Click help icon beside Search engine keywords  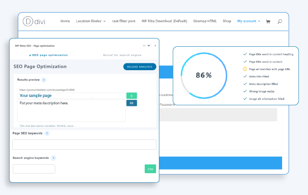tap(53, 158)
